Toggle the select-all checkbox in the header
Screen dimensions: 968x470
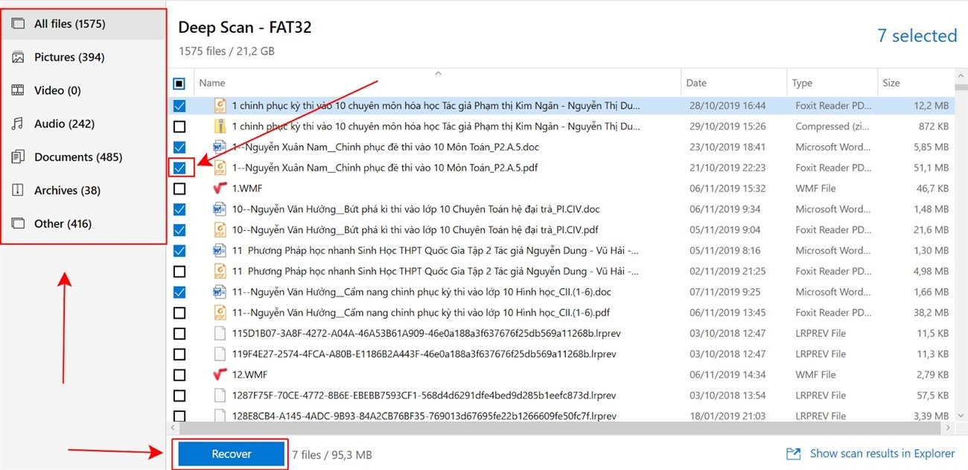click(x=179, y=83)
